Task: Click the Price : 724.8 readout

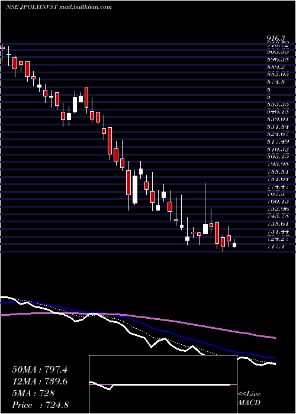Action: (40, 405)
